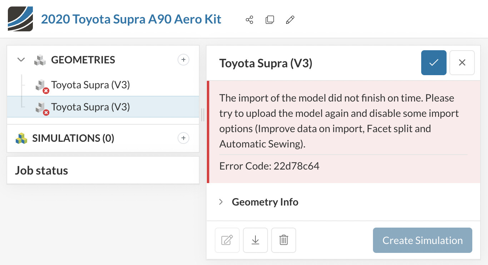Delete the geometry with trash icon

coord(284,240)
